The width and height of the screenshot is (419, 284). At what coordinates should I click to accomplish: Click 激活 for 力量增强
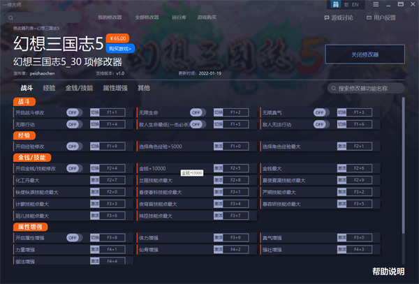point(94,250)
